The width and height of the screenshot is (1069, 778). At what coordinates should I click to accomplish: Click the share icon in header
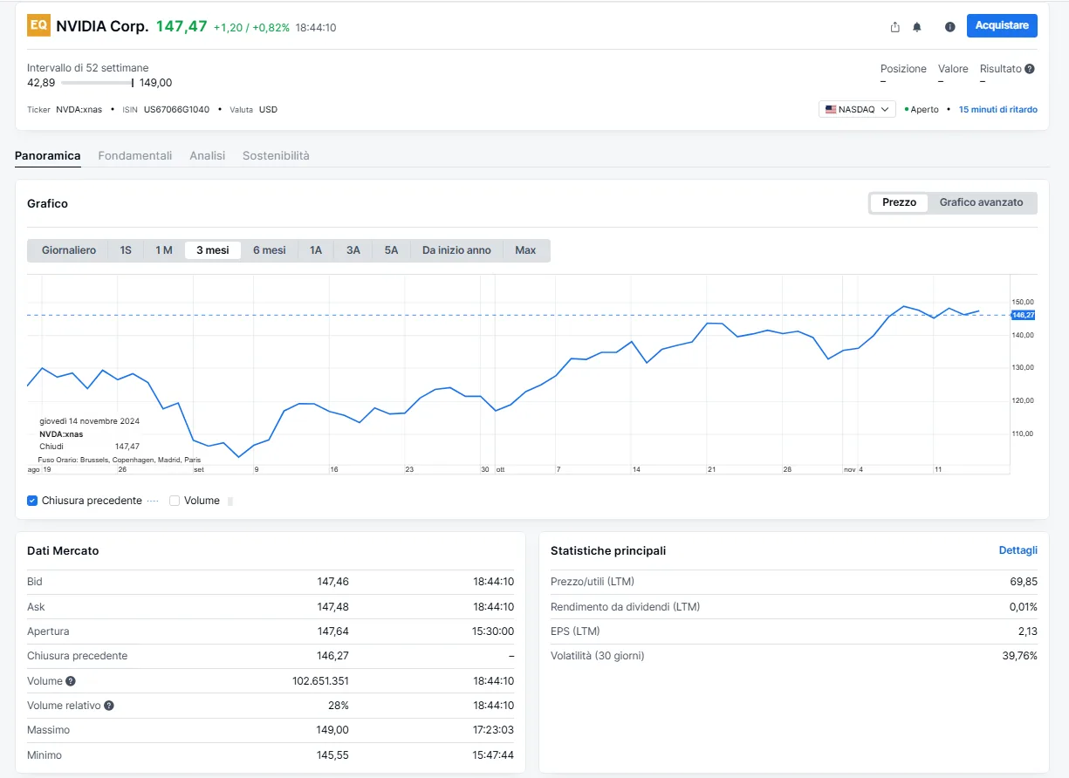tap(894, 27)
